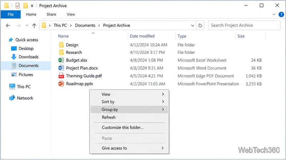Click the Network icon in sidebar
This screenshot has width=286, height=160.
click(x=12, y=98)
